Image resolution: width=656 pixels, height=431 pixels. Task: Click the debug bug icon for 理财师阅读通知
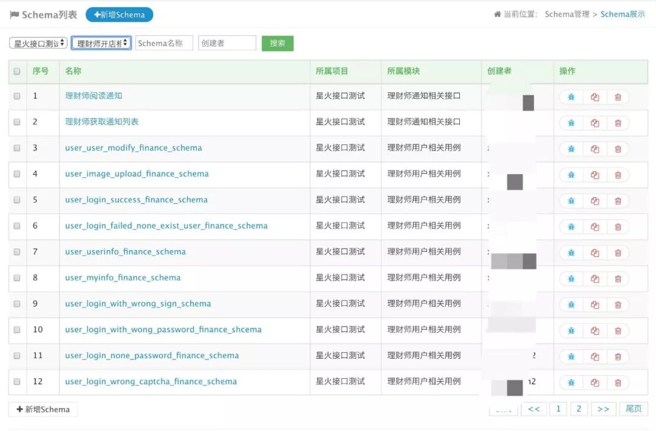click(x=571, y=97)
